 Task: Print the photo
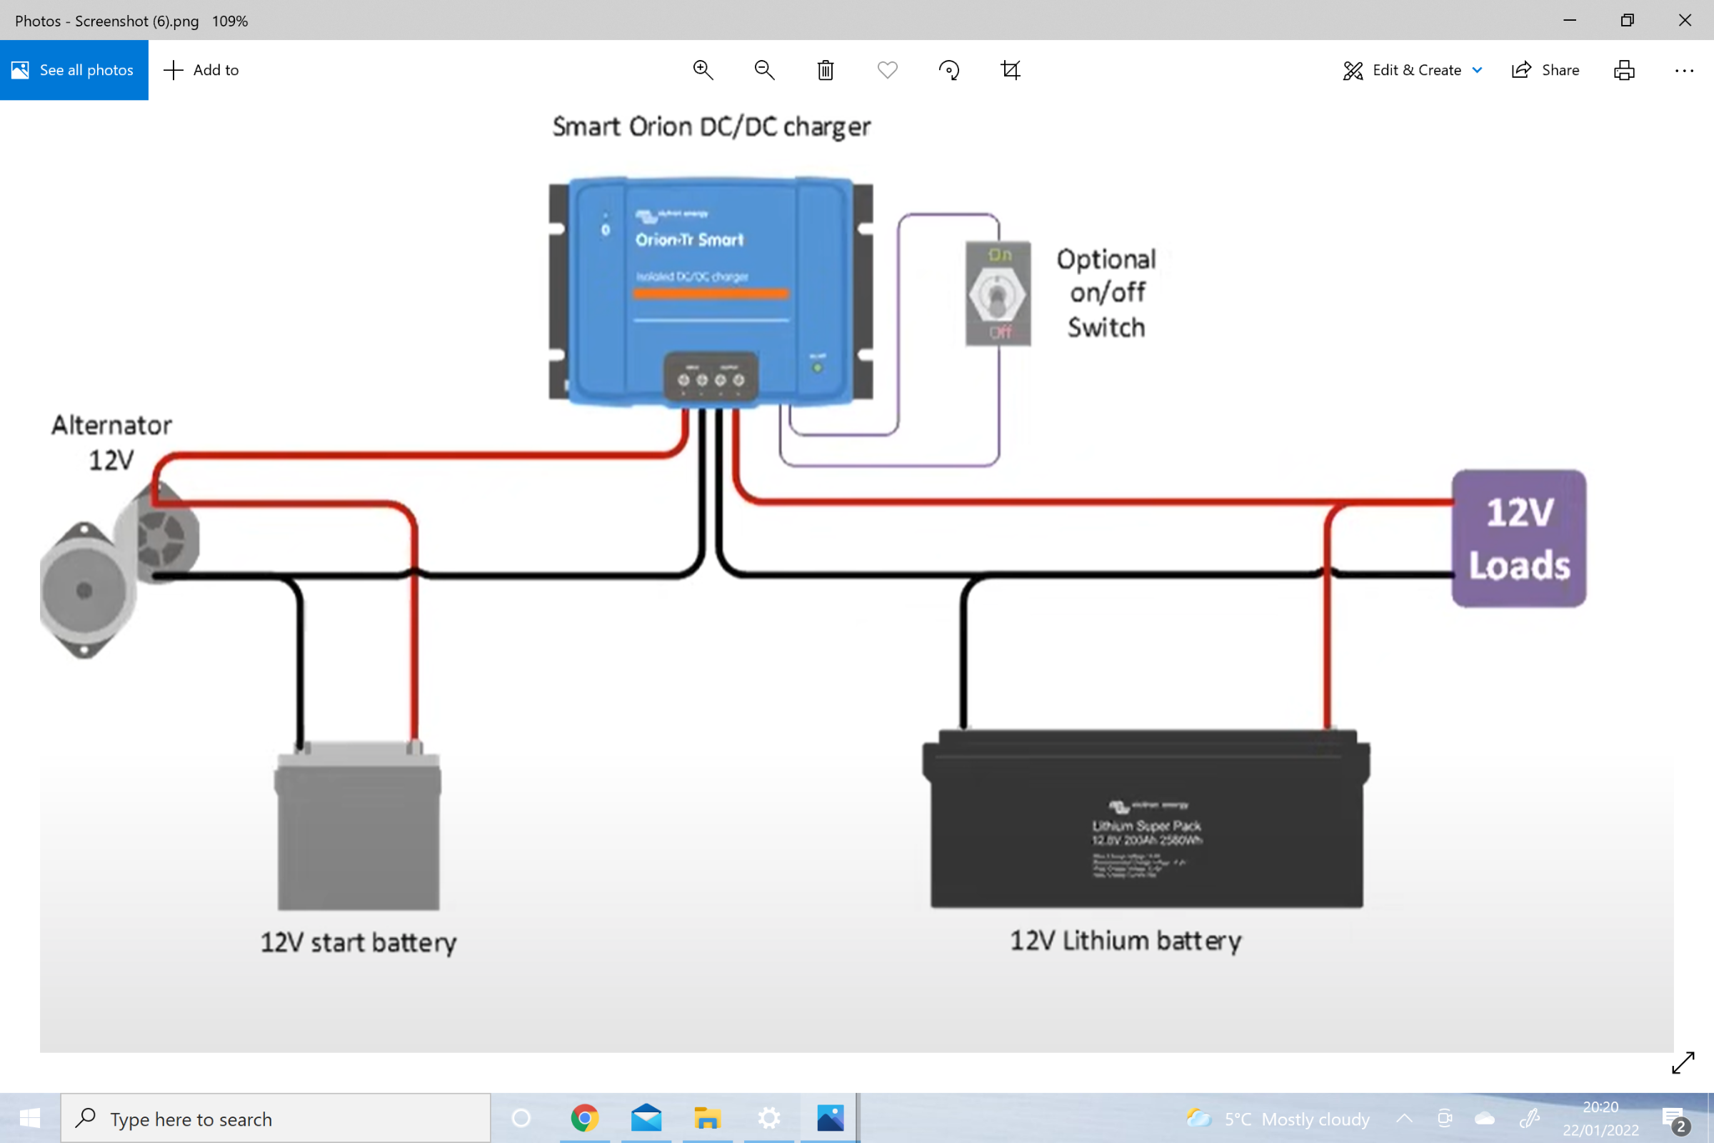coord(1623,70)
